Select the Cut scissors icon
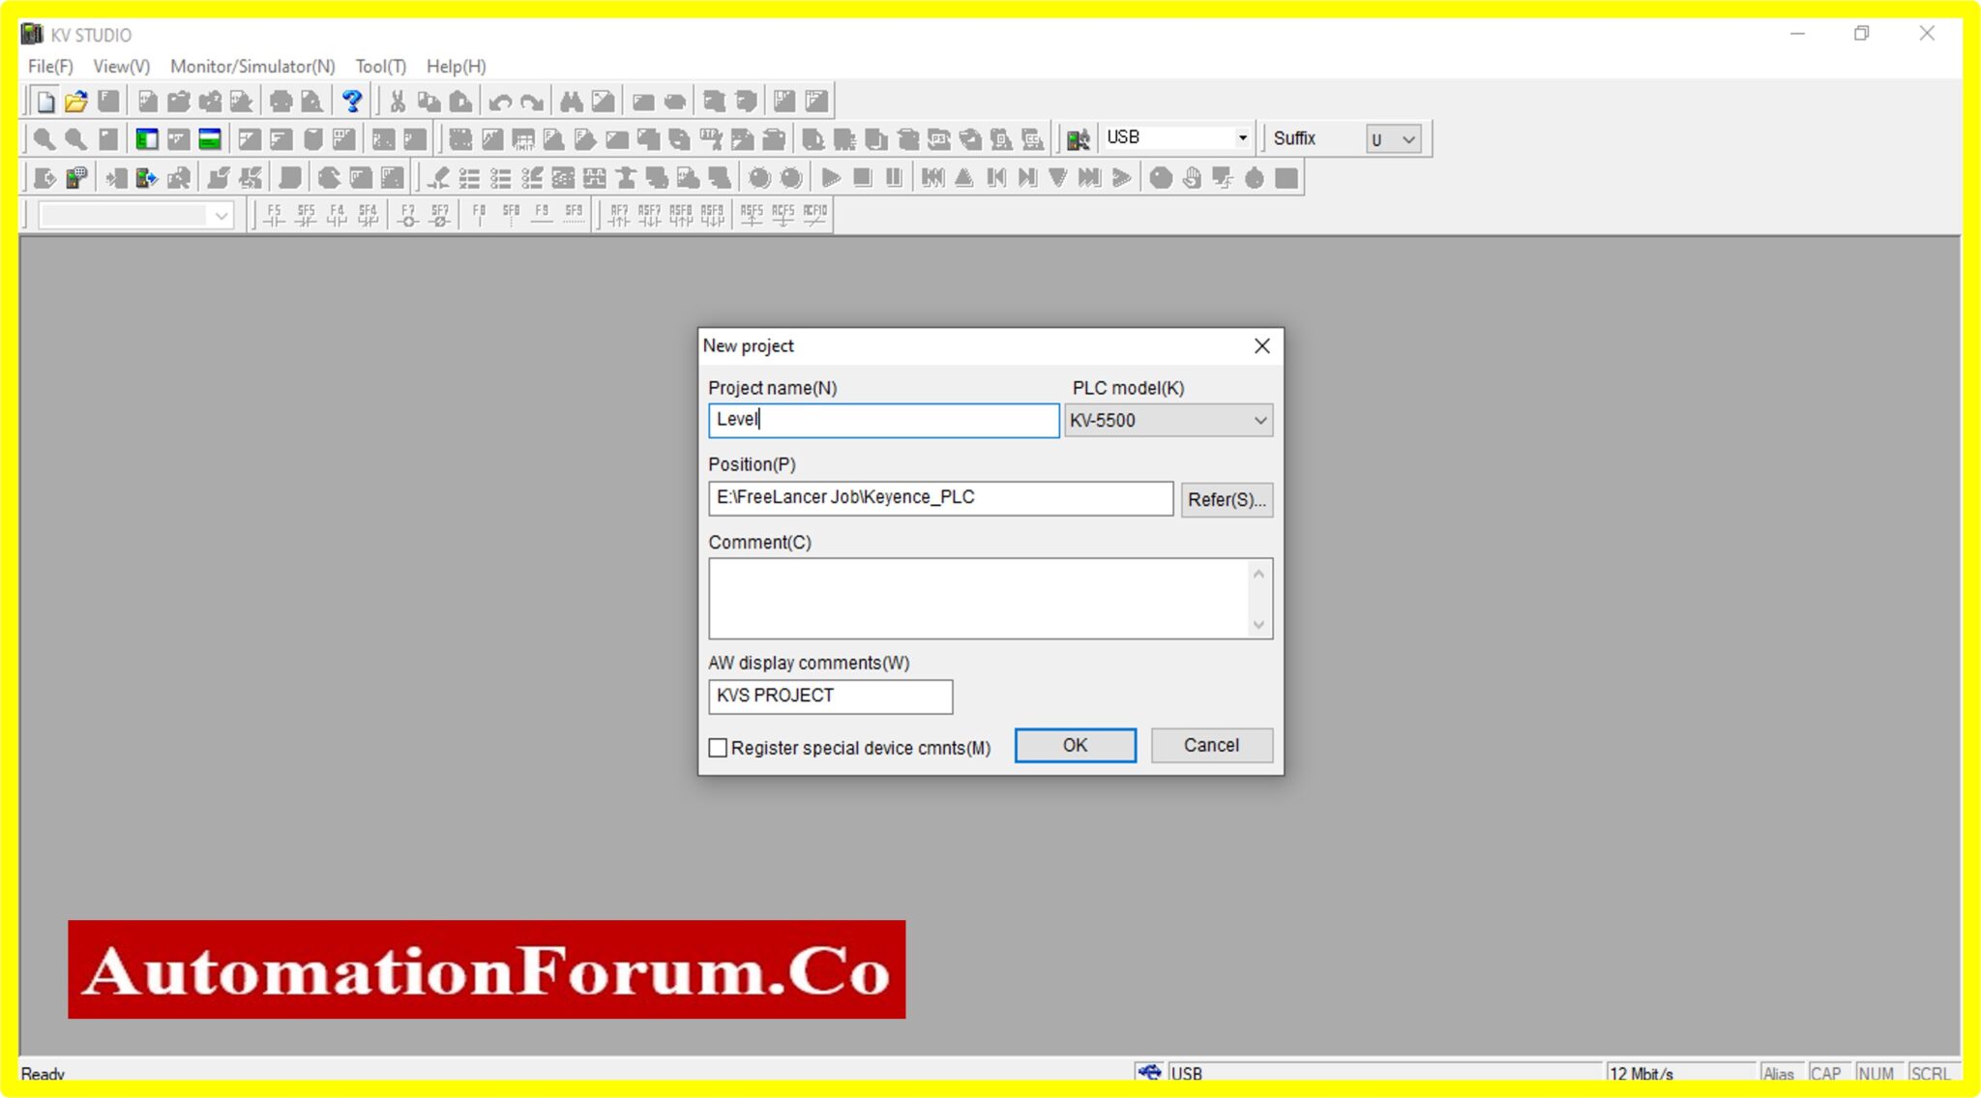Image resolution: width=1981 pixels, height=1098 pixels. coord(398,102)
